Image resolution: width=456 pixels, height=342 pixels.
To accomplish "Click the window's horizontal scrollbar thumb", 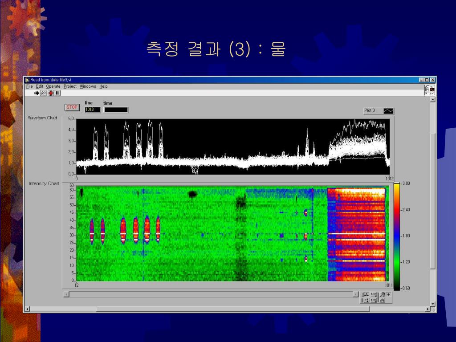I will pyautogui.click(x=233, y=309).
